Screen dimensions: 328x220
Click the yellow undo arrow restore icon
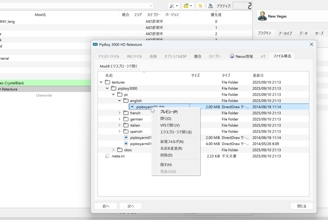pos(200,6)
